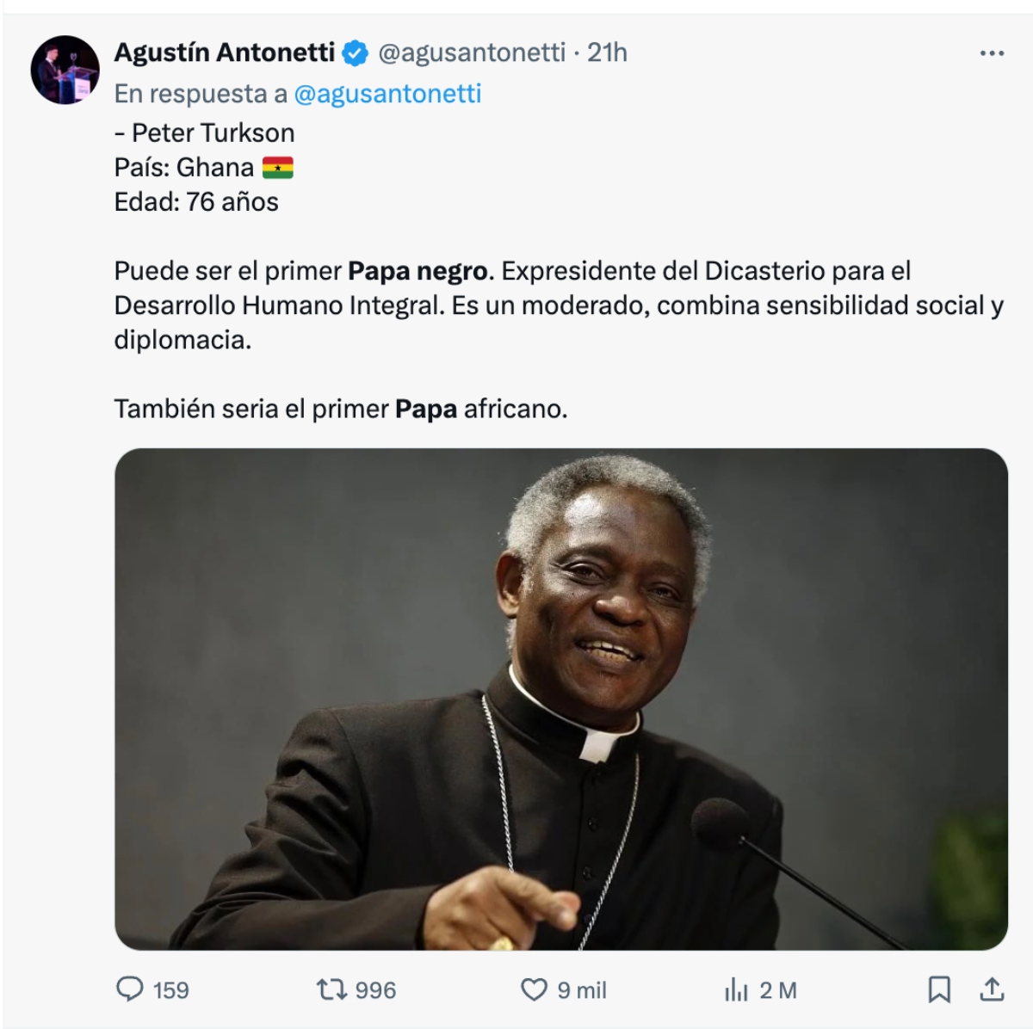The height and width of the screenshot is (1029, 1033).
Task: Click the 2 M views count
Action: click(778, 990)
